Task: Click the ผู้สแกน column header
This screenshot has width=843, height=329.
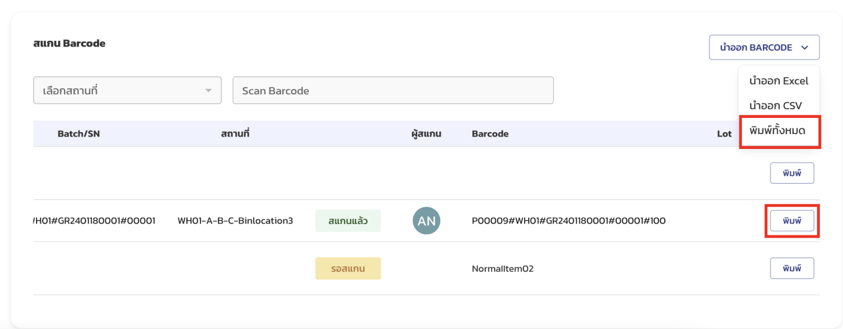Action: [x=426, y=133]
